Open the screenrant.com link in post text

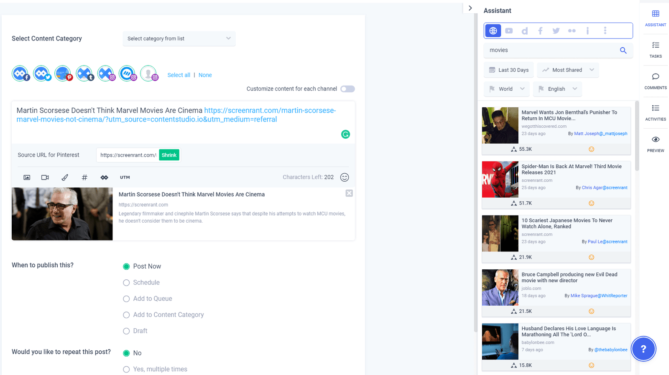(x=176, y=115)
